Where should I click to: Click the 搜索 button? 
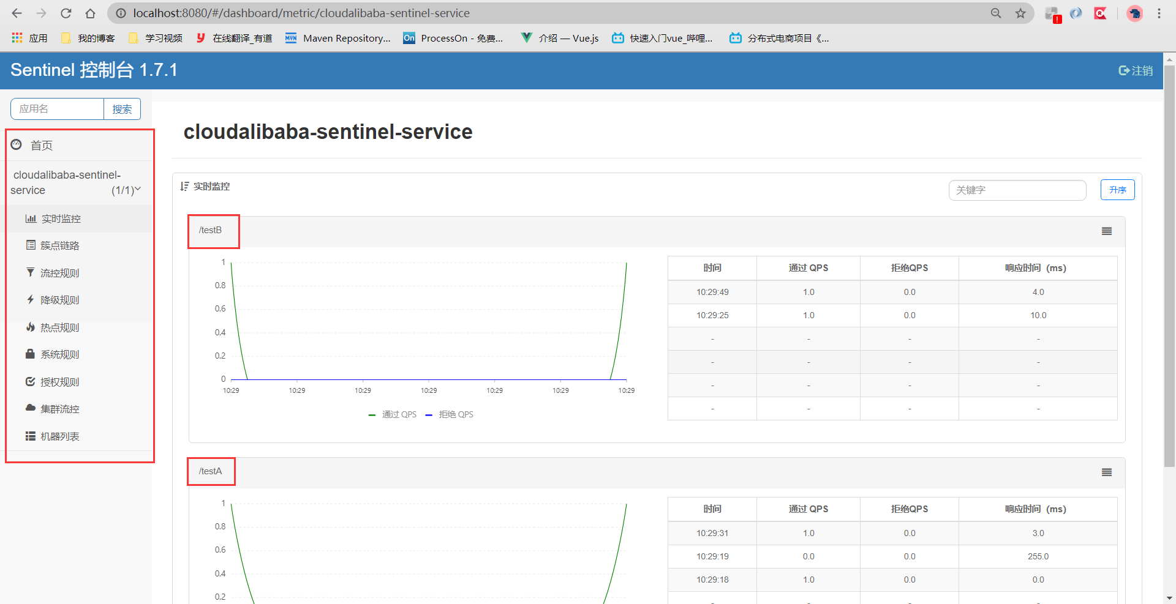tap(122, 109)
